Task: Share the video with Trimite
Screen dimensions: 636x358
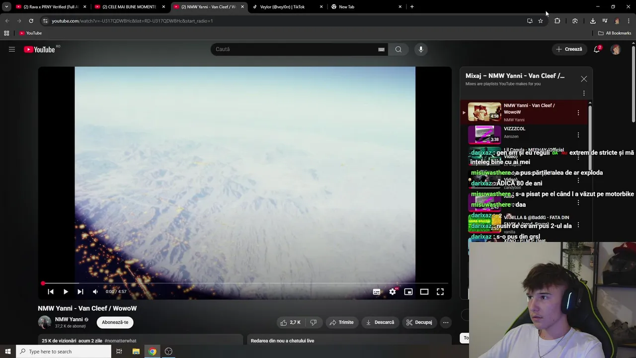Action: pos(342,322)
